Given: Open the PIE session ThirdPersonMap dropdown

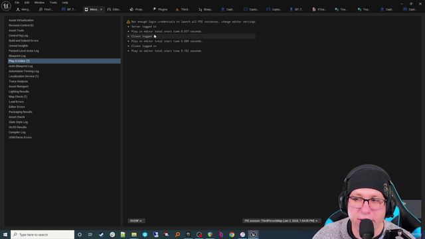Looking at the screenshot, I should point(281,221).
